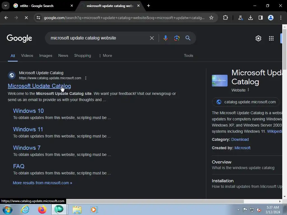Close the microsoft update catalog tab
The width and height of the screenshot is (287, 215).
click(x=138, y=6)
